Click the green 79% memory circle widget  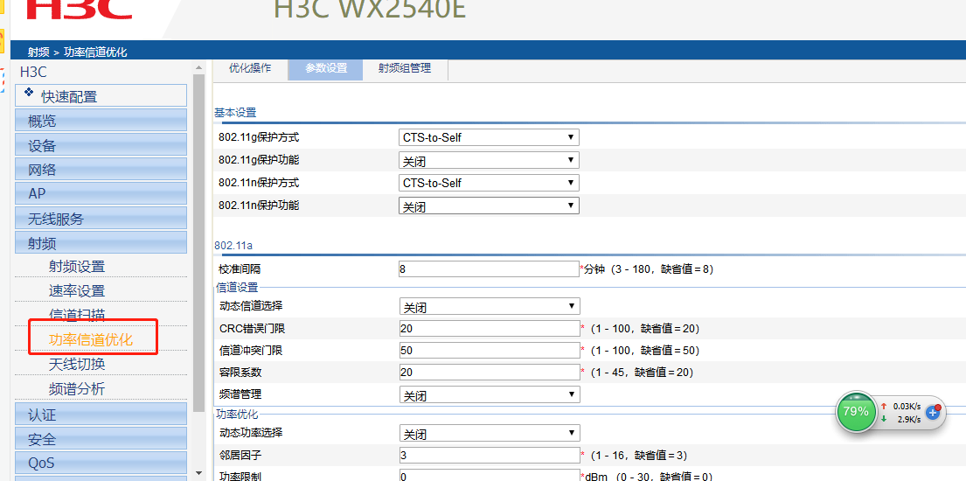(856, 411)
